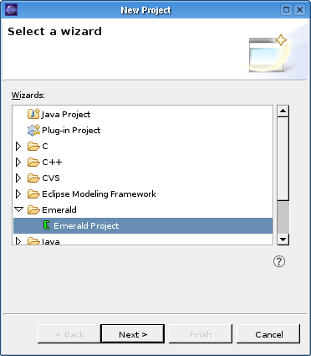Expand the C category

18,146
